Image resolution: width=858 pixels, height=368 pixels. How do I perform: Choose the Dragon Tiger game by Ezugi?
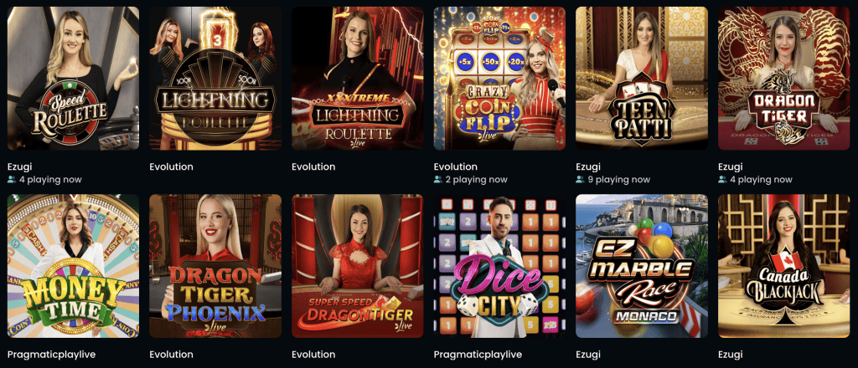[784, 78]
